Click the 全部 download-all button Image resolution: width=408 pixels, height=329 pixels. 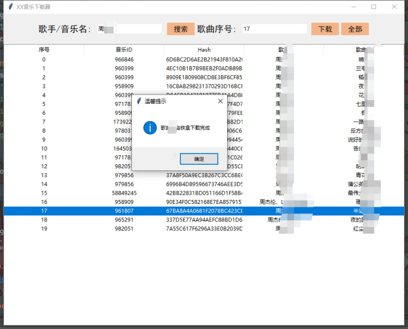(x=355, y=29)
